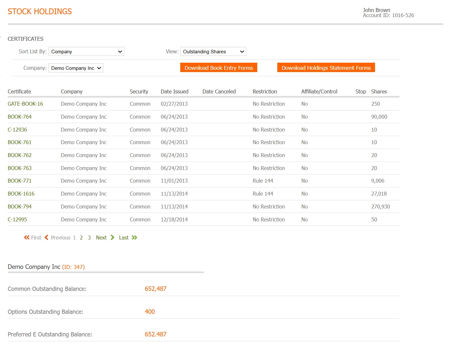
Task: Click the Last page text link
Action: [x=124, y=238]
